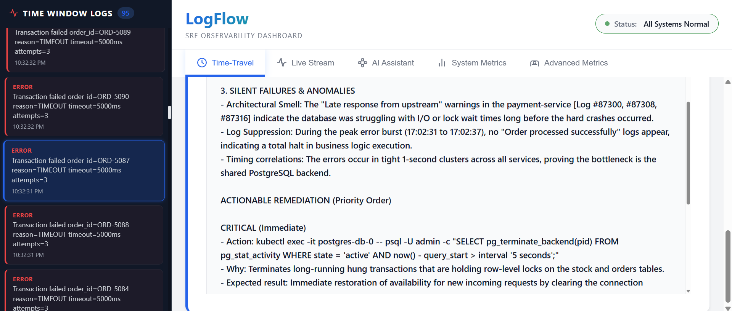The width and height of the screenshot is (732, 311).
Task: Click the analysis panel scroll down arrow
Action: coord(688,291)
